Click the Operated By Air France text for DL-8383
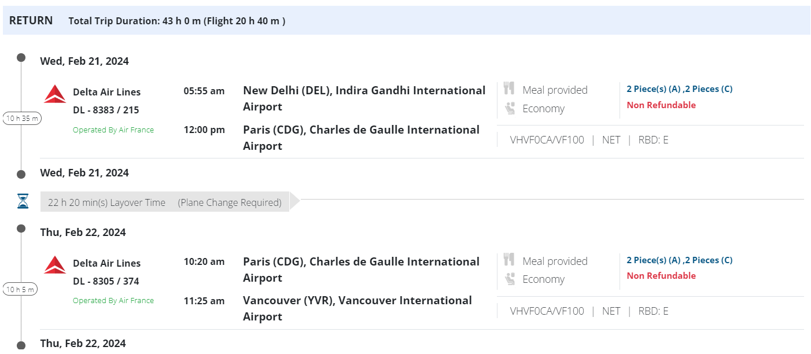Screen dimensions: 811x354 [x=113, y=130]
